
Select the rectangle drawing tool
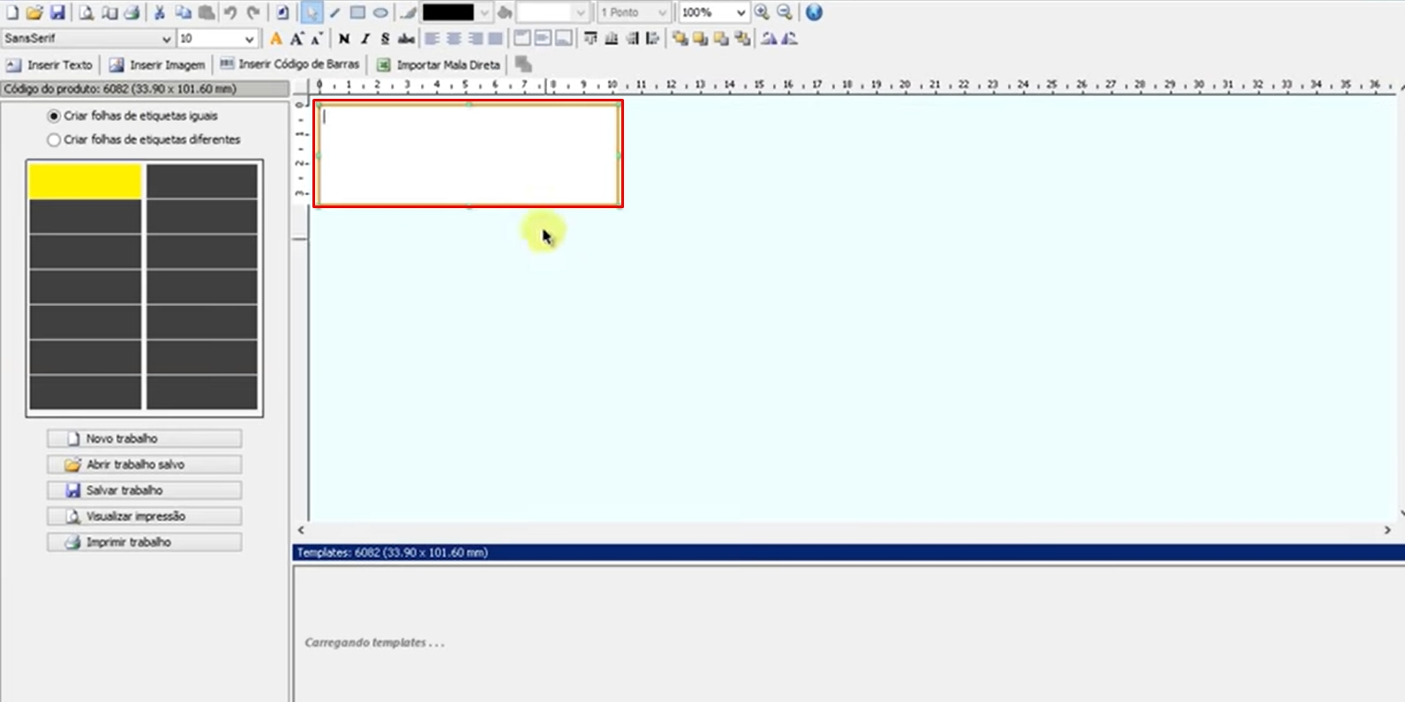(357, 12)
